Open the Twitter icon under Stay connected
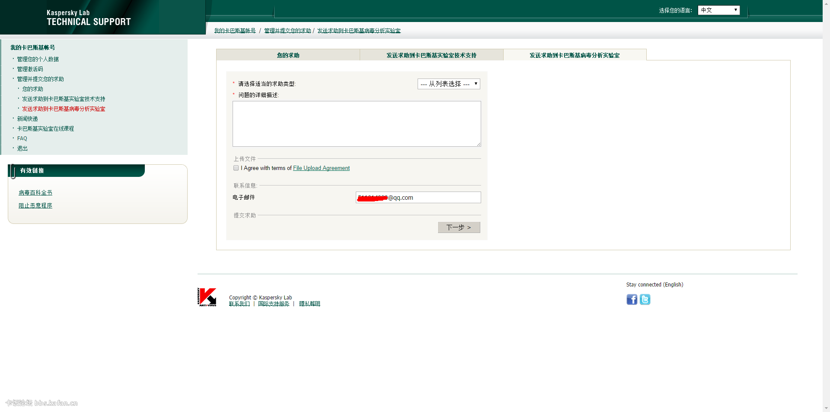Screen dimensions: 830x412 pos(645,299)
